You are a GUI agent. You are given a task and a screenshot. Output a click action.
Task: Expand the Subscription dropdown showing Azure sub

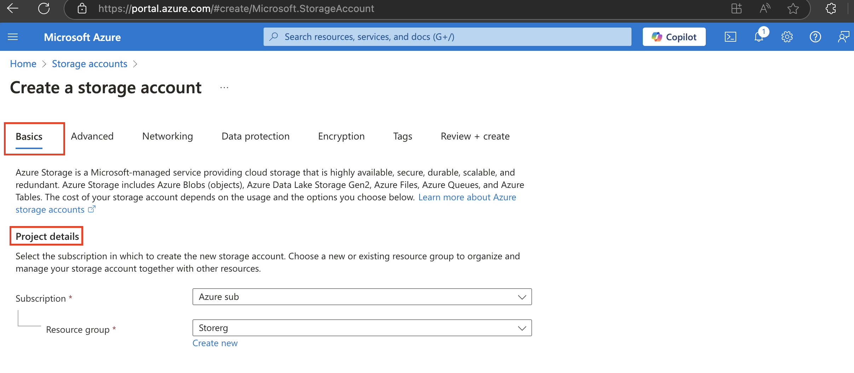(x=362, y=297)
